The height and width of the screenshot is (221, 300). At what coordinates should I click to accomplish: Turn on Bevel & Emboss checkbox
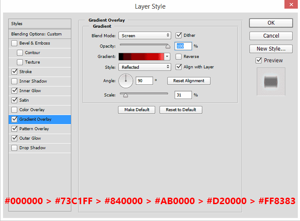point(15,43)
